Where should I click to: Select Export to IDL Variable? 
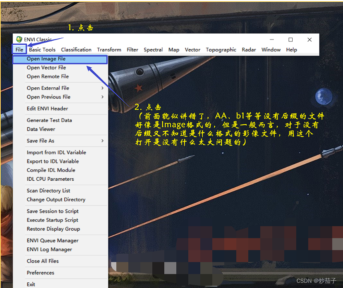pos(60,162)
